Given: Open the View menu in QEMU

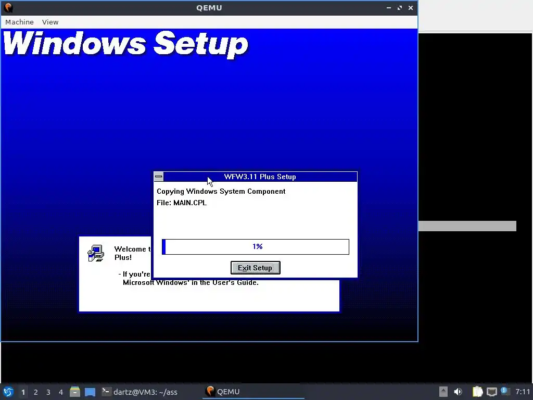Looking at the screenshot, I should (50, 22).
